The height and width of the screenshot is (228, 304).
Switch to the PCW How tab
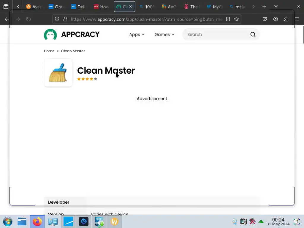(x=101, y=7)
